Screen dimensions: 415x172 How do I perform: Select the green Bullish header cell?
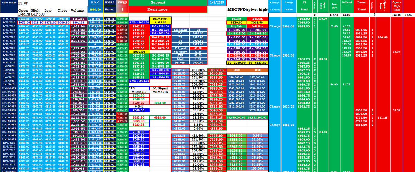click(236, 18)
